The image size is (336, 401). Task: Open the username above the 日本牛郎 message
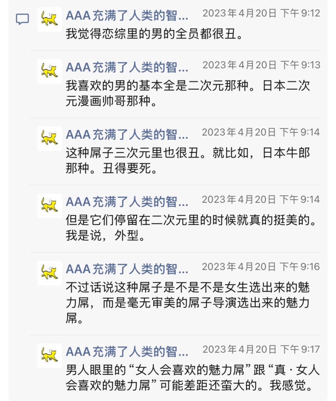point(127,135)
